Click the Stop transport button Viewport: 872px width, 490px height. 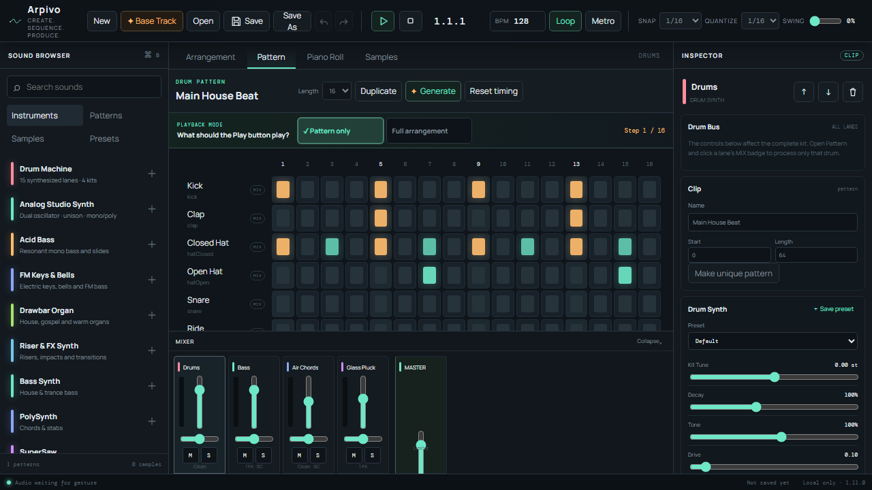tap(410, 21)
